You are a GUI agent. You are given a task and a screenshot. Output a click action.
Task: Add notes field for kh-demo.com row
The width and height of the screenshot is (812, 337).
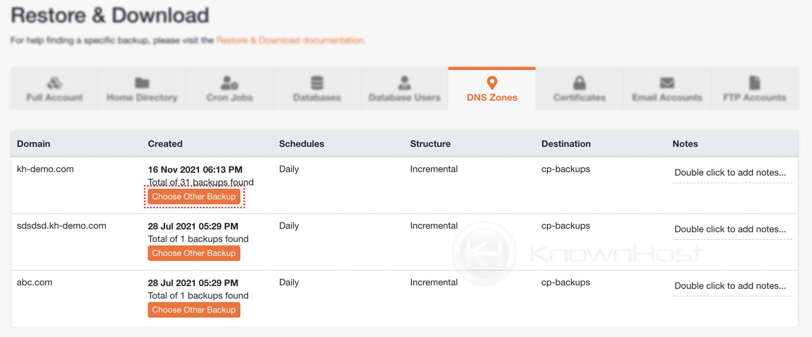point(732,173)
